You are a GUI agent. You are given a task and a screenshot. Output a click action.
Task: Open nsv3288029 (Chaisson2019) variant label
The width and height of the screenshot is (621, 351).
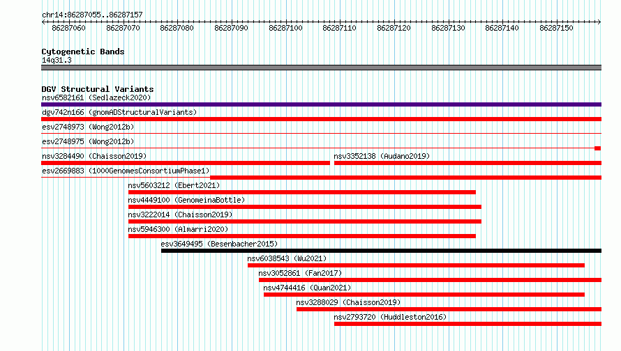pyautogui.click(x=348, y=302)
